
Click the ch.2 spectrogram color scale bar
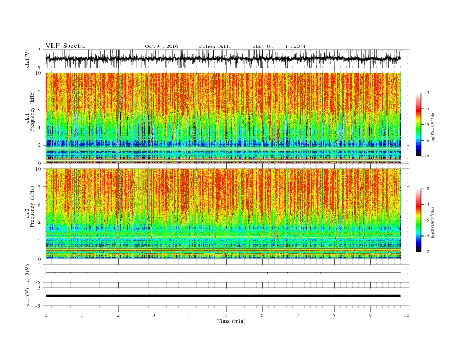click(x=418, y=220)
